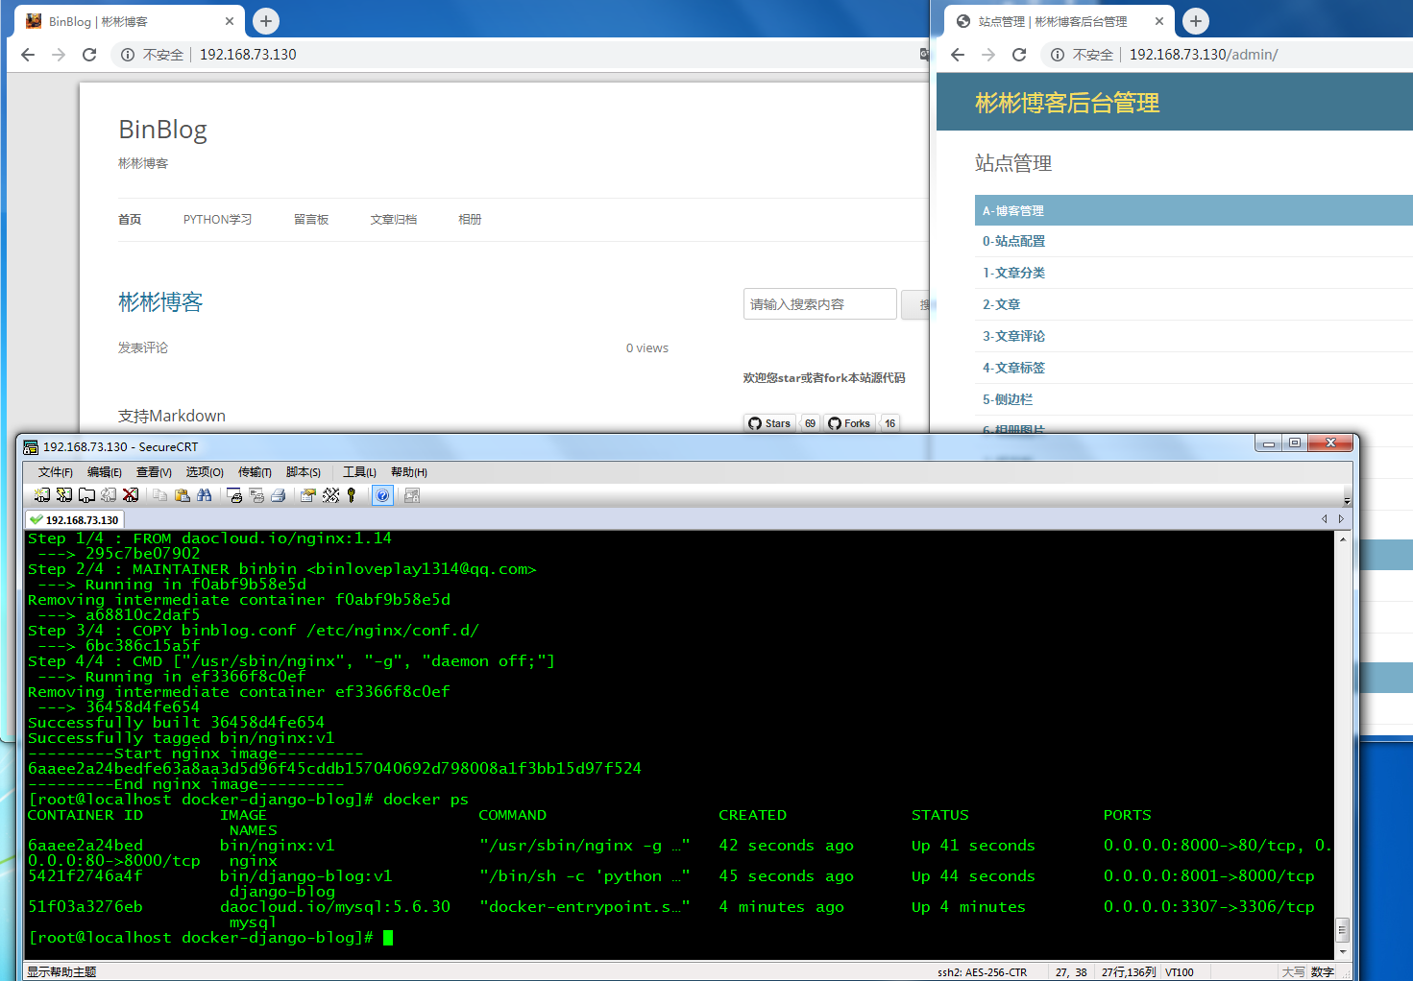Image resolution: width=1413 pixels, height=981 pixels.
Task: Click the Copy icon in SecureCRT toolbar
Action: 159,495
